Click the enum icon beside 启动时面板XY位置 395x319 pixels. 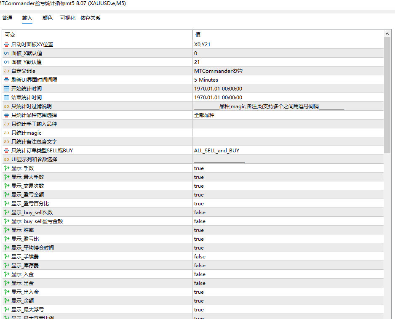click(7, 44)
